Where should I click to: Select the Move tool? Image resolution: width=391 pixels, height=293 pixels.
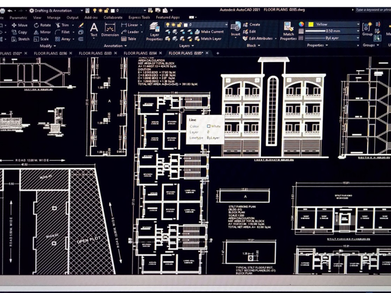tap(19, 25)
